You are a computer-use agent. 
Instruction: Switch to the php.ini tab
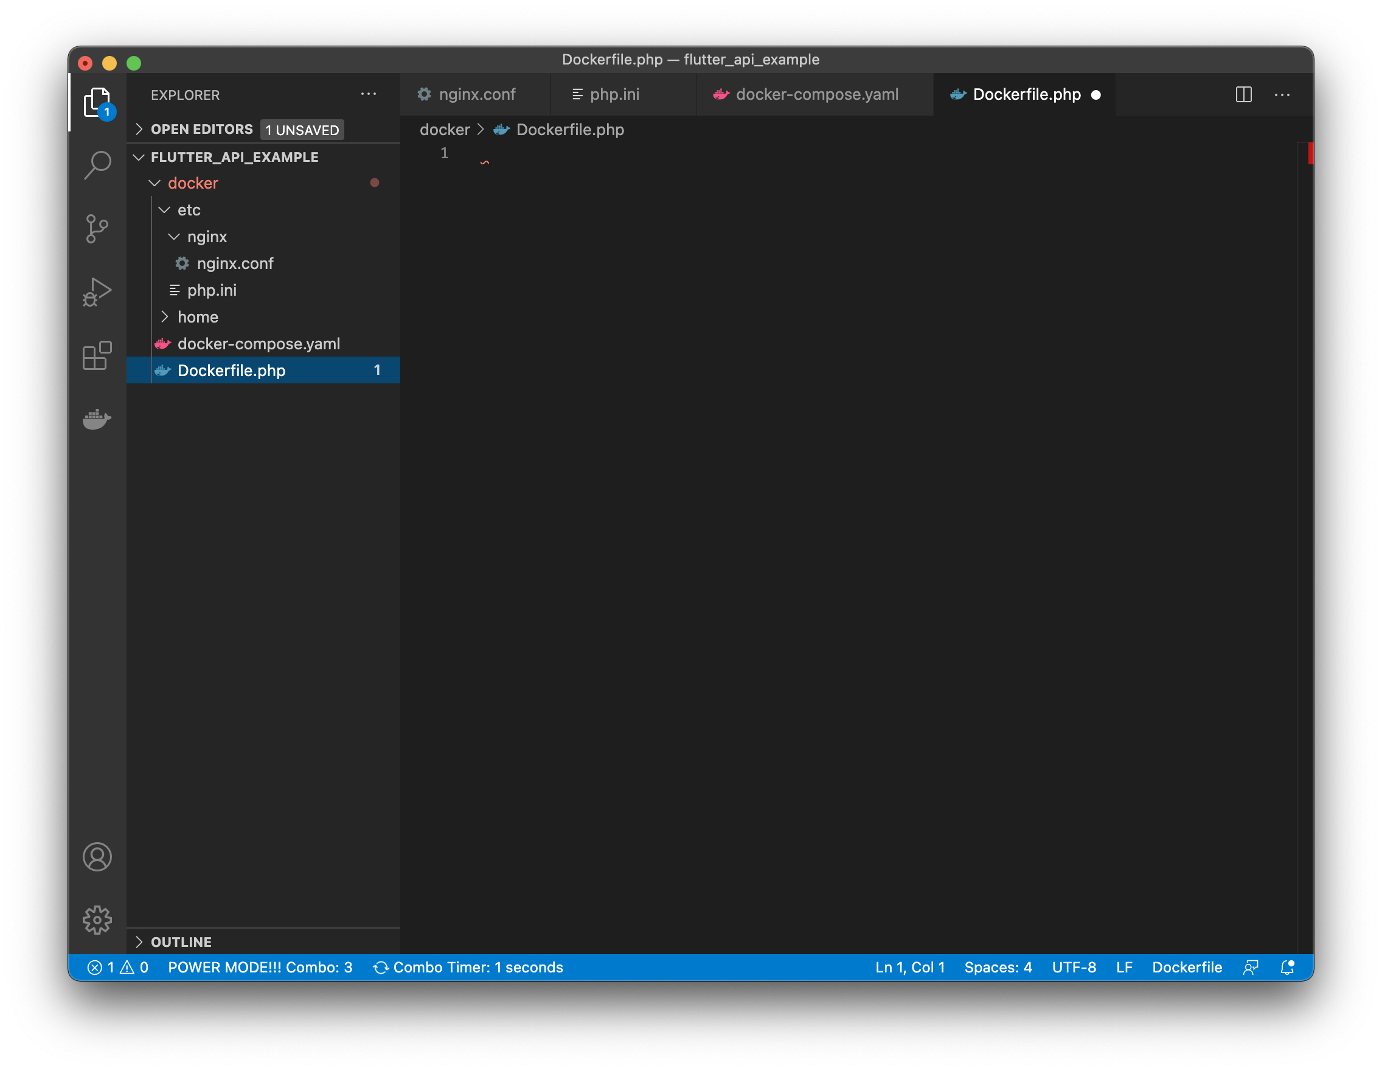pyautogui.click(x=614, y=95)
